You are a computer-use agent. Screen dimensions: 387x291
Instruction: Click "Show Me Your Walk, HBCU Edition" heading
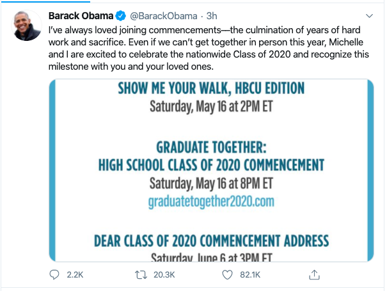click(211, 88)
